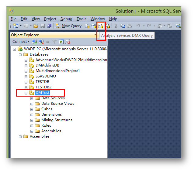Image resolution: width=194 pixels, height=171 pixels.
Task: Click the Analysis Services DMX Query icon
Action: [101, 26]
